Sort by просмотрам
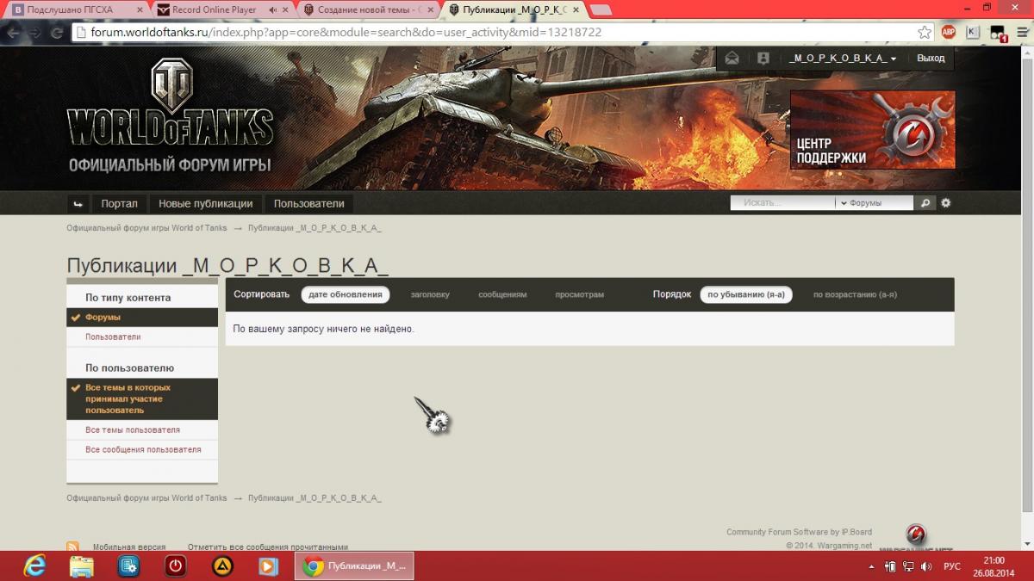This screenshot has height=581, width=1034. (x=580, y=294)
